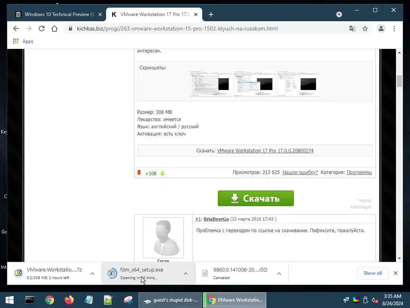The width and height of the screenshot is (410, 308).
Task: Open the colorful display tray icon
Action: (356, 300)
